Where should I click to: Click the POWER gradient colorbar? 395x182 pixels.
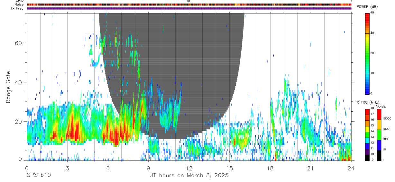(367, 53)
